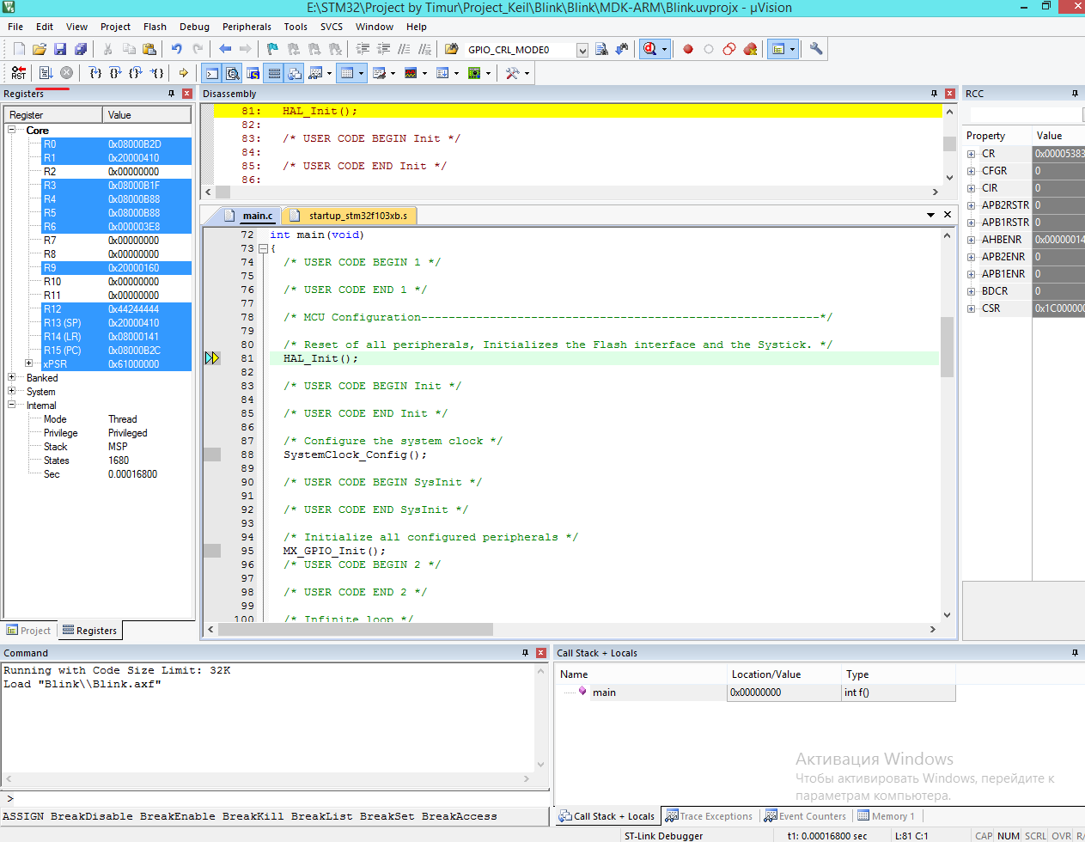
Task: Navigate backwards with the blue left arrow
Action: (x=225, y=49)
